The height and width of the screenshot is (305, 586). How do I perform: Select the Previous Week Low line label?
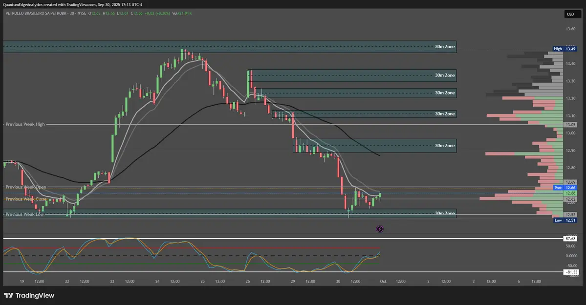click(x=24, y=214)
